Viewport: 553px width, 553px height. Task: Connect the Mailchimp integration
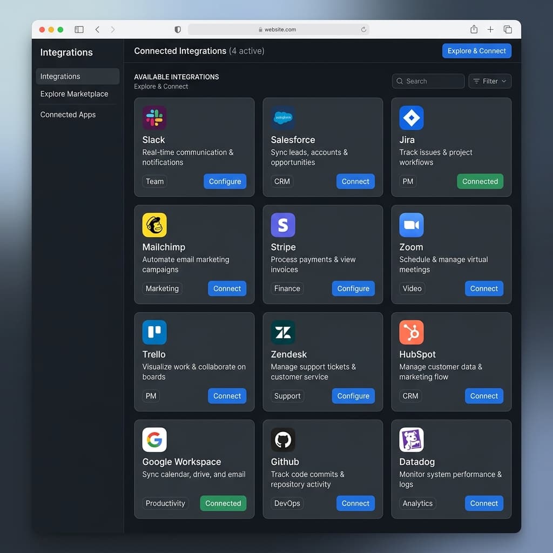point(227,288)
